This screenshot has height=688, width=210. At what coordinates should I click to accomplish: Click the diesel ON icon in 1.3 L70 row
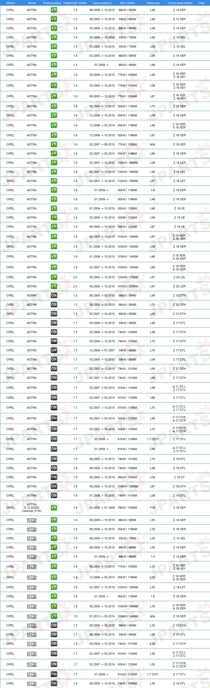pyautogui.click(x=54, y=305)
